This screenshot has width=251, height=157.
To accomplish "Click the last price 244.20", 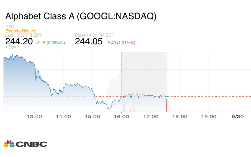I will coord(19,42).
